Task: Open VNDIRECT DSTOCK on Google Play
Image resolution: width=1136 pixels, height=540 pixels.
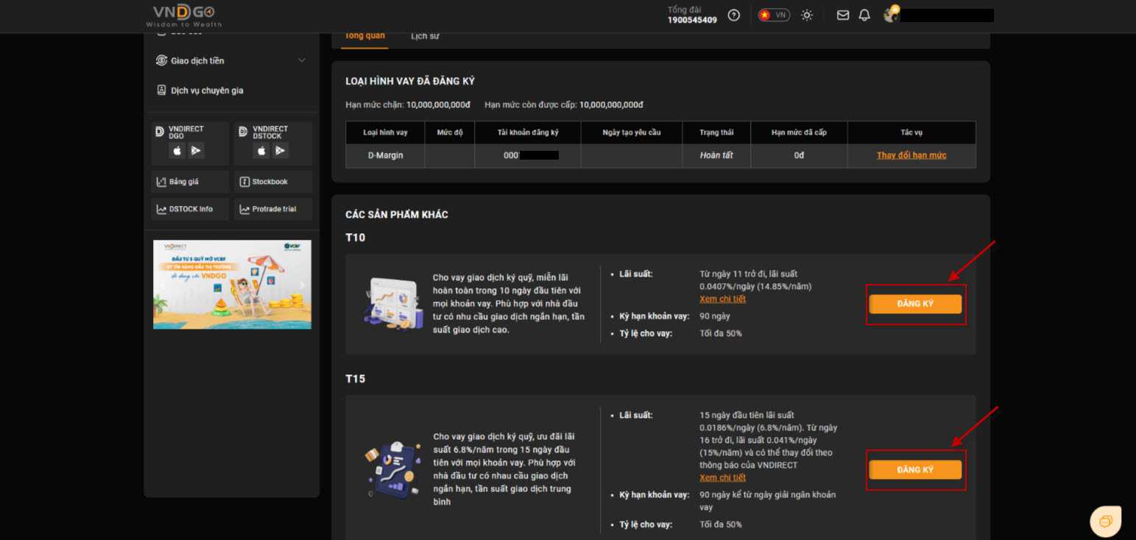Action: 280,151
